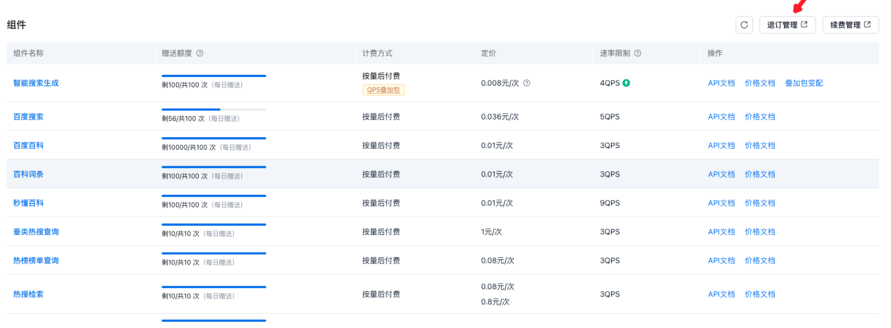
Task: Click green upgrade icon beside 4QPS
Action: pos(626,83)
